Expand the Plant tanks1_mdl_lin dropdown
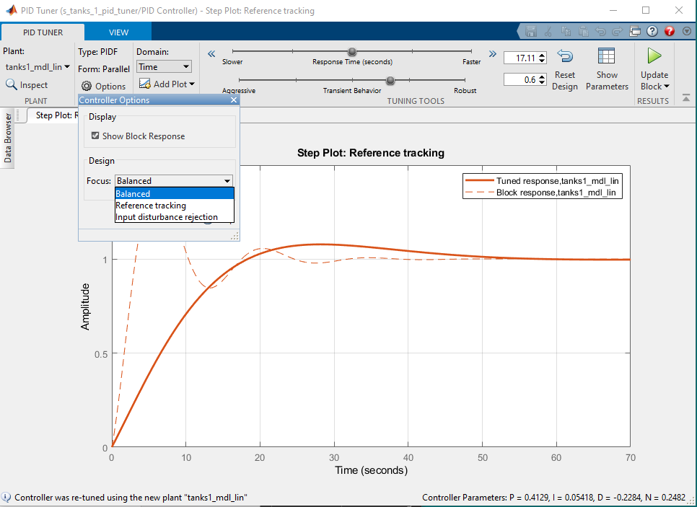Screen dimensions: 697x507 [38, 67]
